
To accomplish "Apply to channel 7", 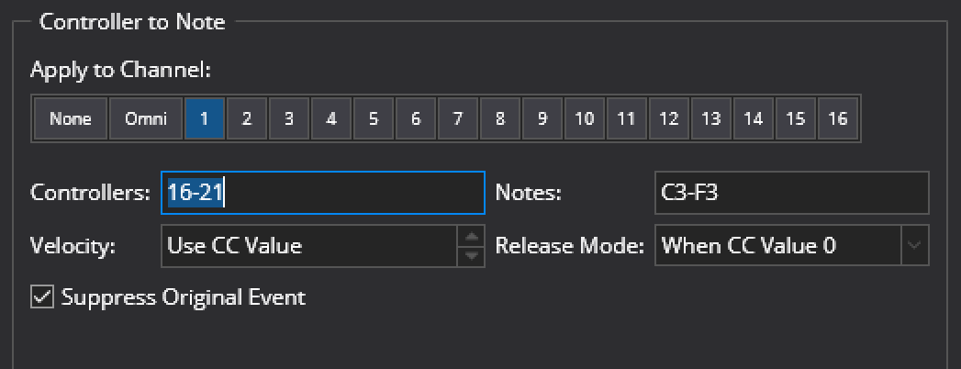I will (x=457, y=118).
